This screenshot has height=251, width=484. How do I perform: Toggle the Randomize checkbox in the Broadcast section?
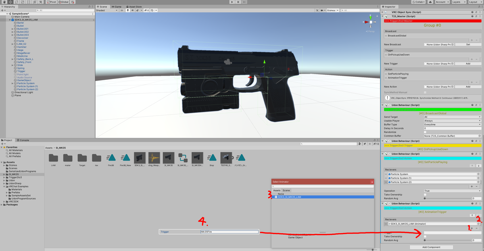[425, 132]
